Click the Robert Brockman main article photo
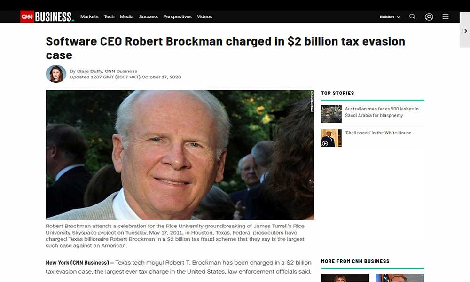The image size is (470, 282). (x=180, y=155)
